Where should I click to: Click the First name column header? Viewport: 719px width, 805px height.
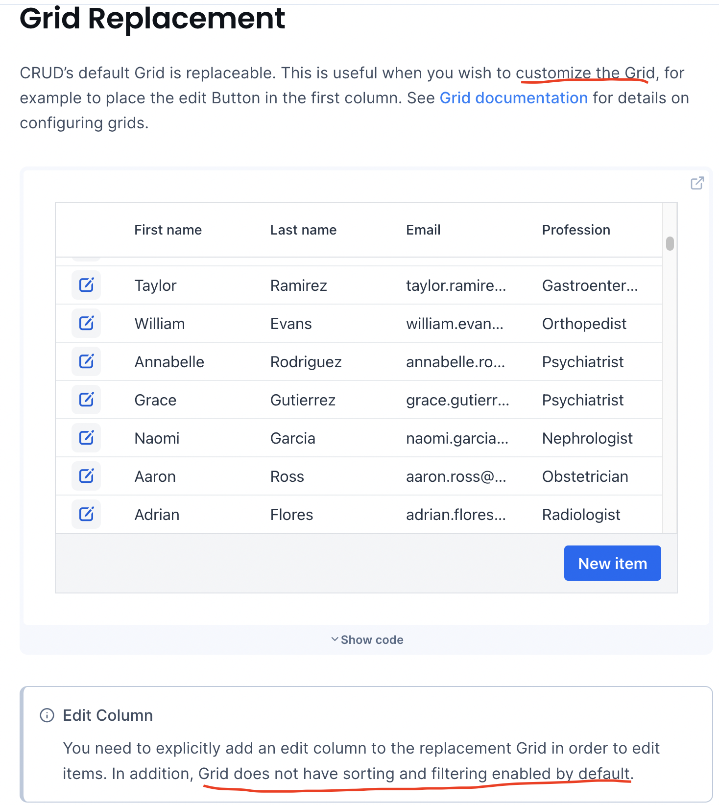click(x=168, y=230)
